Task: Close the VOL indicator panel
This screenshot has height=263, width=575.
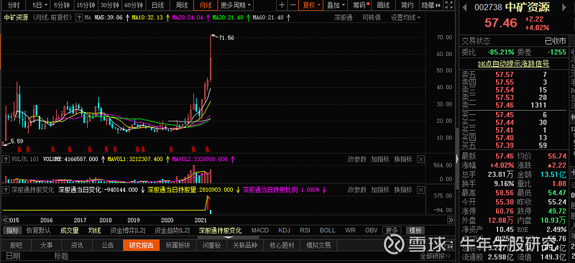Action: [421, 160]
